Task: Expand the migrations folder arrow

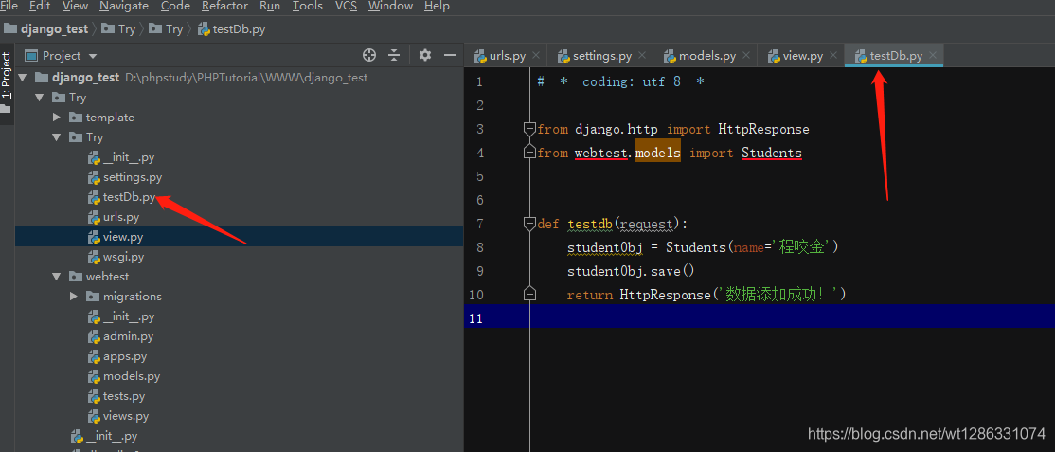Action: click(x=74, y=297)
